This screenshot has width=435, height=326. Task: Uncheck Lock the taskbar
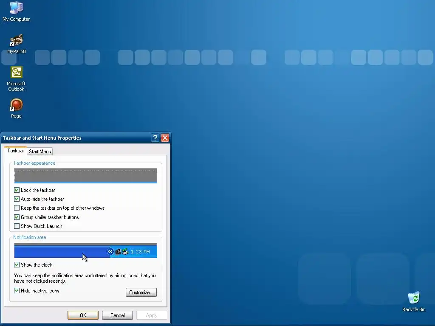(x=17, y=190)
